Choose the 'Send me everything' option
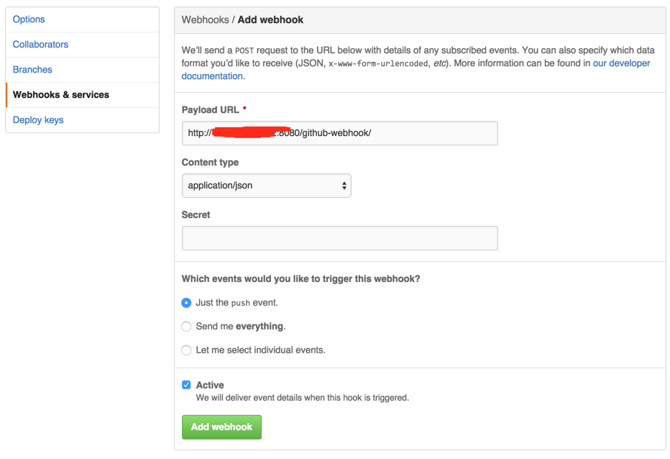The width and height of the screenshot is (670, 459). pos(186,327)
